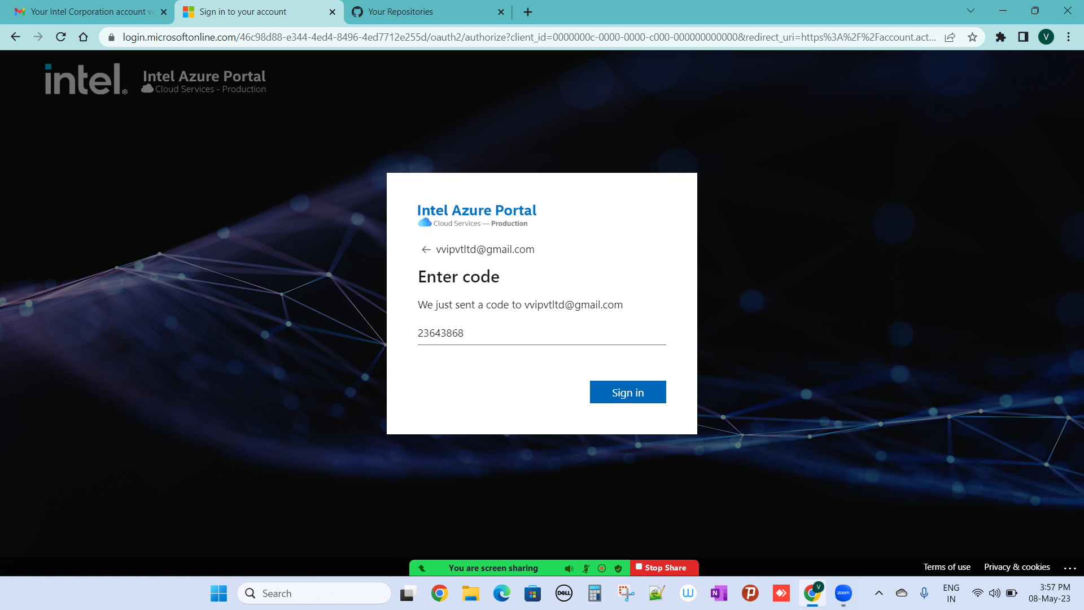This screenshot has height=610, width=1084.
Task: Click the verification code input field
Action: click(x=541, y=333)
